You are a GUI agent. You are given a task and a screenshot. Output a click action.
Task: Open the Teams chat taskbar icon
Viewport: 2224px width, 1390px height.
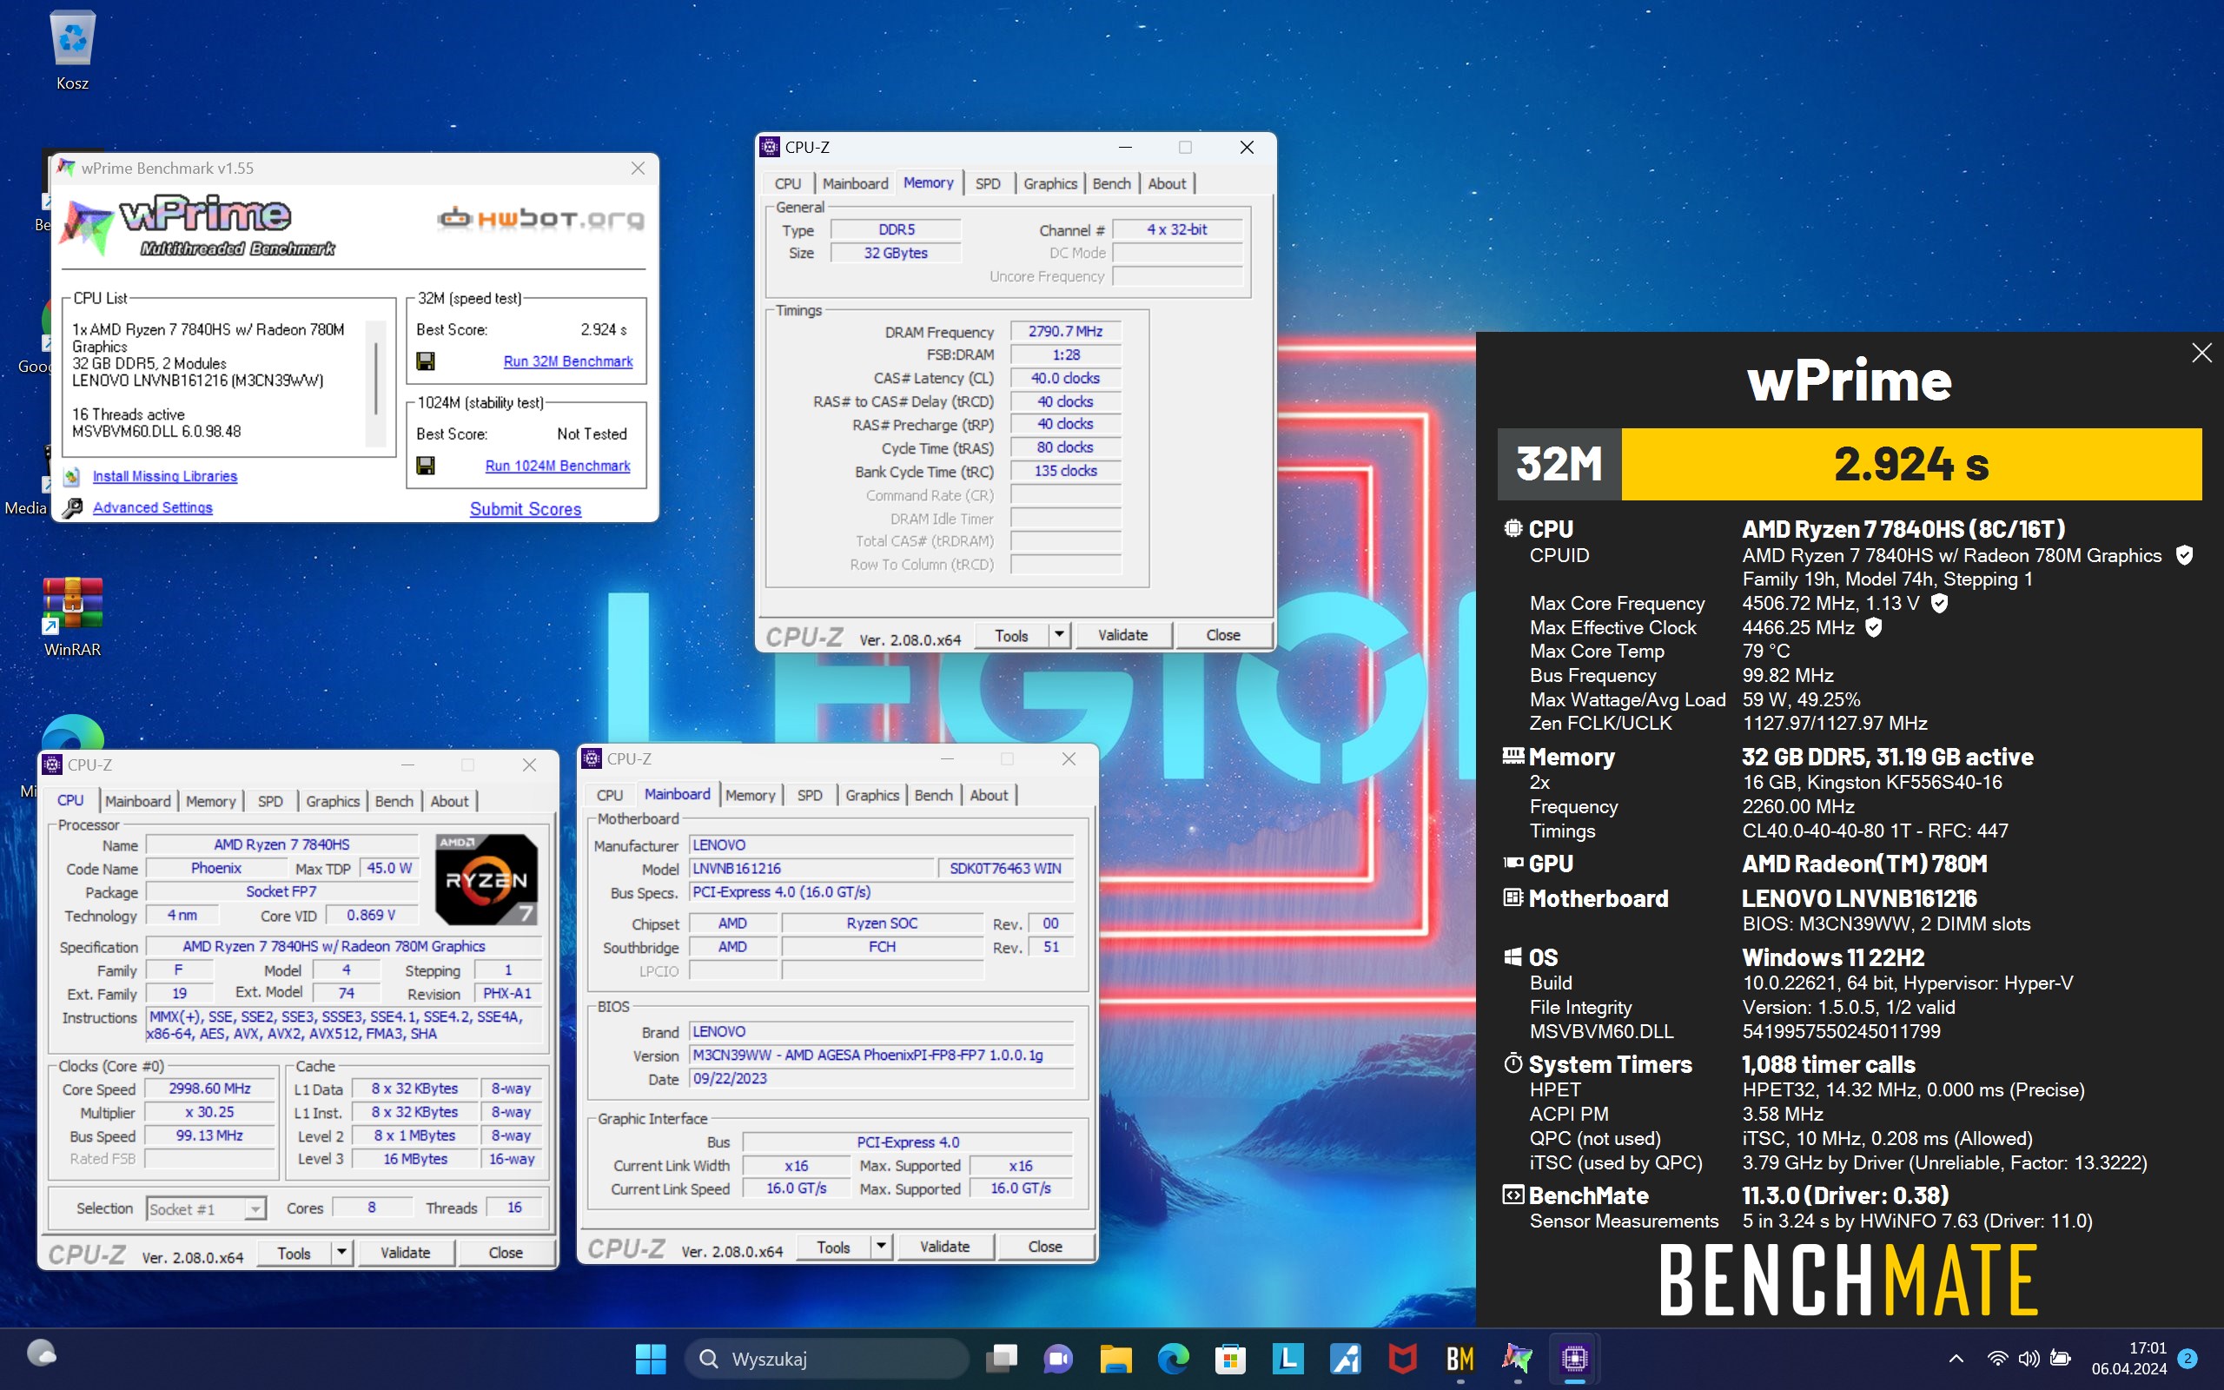coord(1059,1359)
